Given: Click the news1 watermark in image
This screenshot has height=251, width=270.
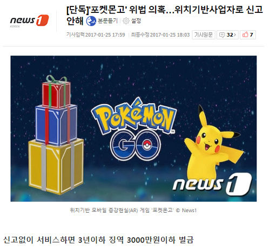Looking at the screenshot, I should coord(212,184).
